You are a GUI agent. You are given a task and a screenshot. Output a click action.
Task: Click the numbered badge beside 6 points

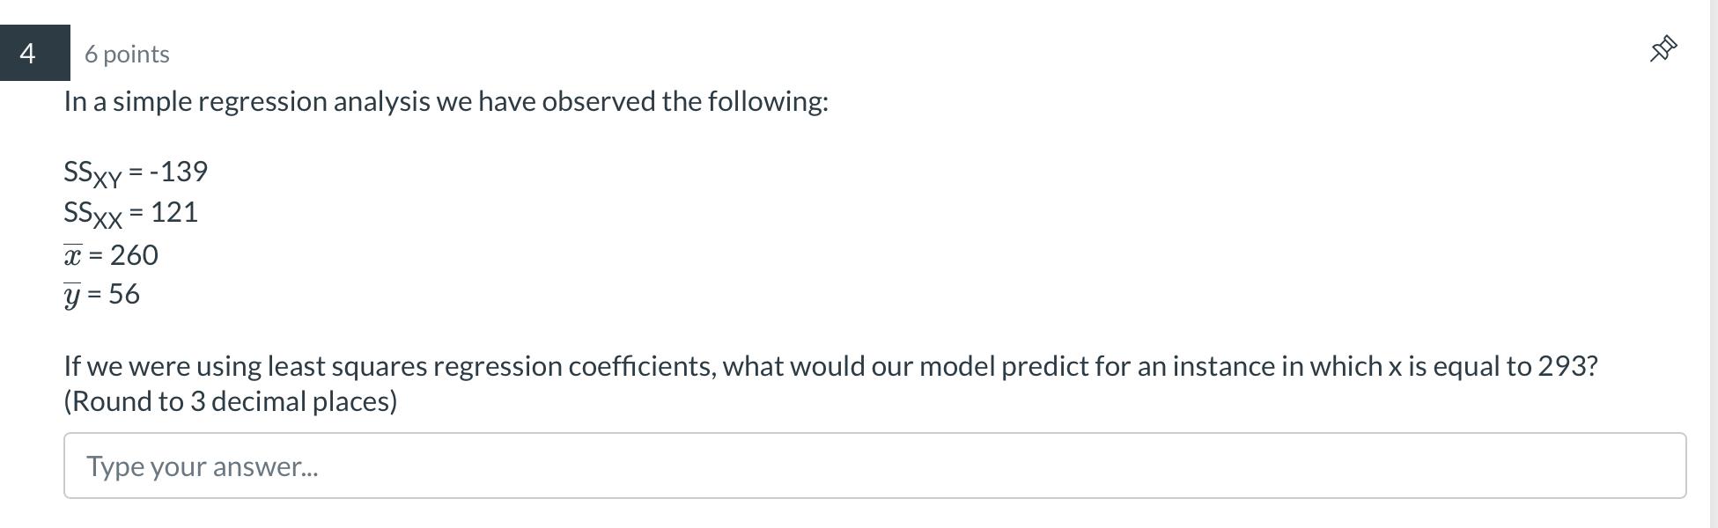click(x=29, y=54)
